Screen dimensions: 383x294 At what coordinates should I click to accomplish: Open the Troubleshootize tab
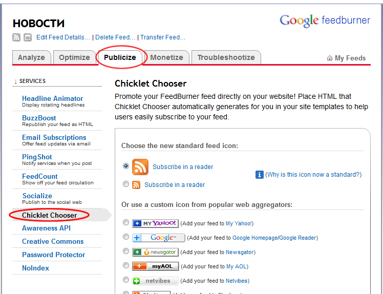226,57
